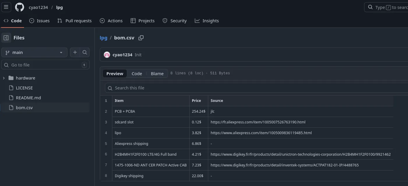Click the Go to file field
Image resolution: width=408 pixels, height=186 pixels.
(x=45, y=65)
